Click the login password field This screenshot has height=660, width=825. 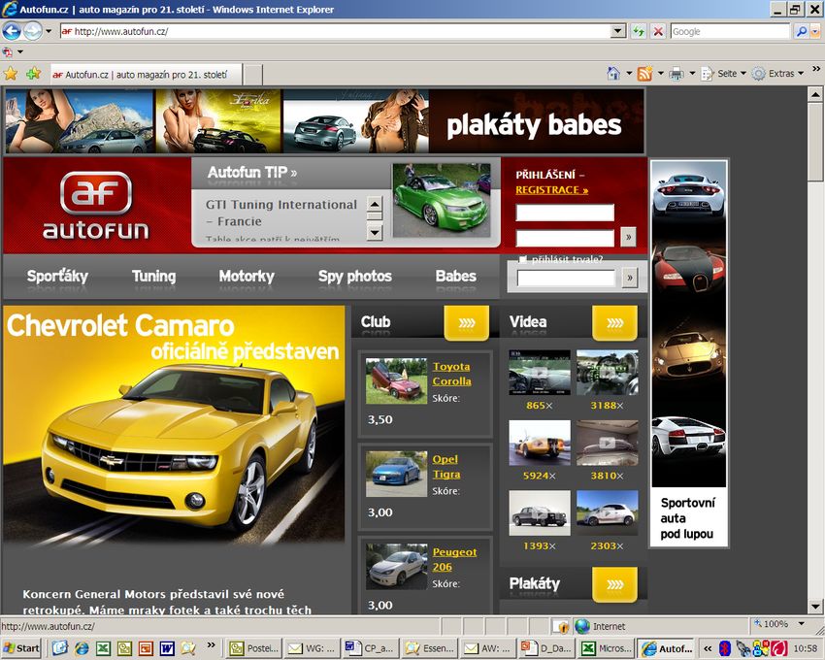pyautogui.click(x=565, y=238)
